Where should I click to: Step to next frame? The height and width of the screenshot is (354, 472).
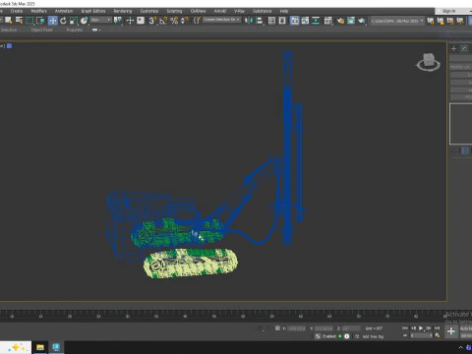point(429,327)
